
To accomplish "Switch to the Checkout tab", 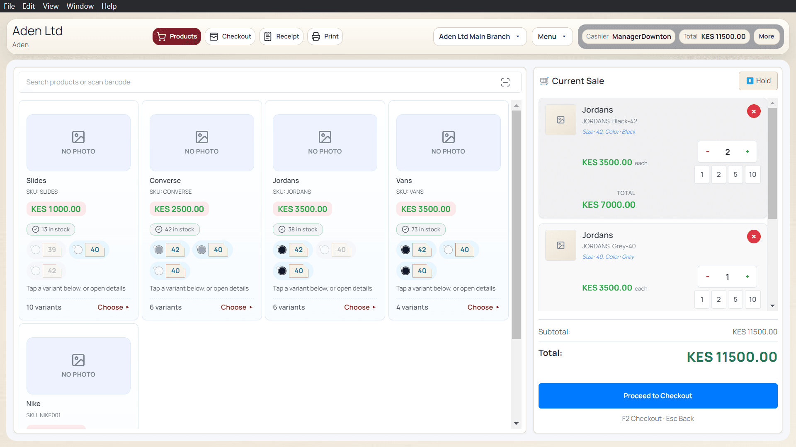I will click(x=230, y=36).
